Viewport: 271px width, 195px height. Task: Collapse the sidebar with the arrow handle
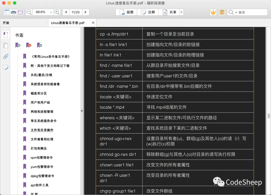click(82, 111)
